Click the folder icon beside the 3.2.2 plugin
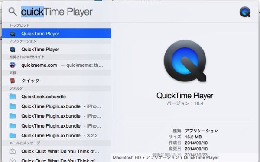 click(x=13, y=135)
